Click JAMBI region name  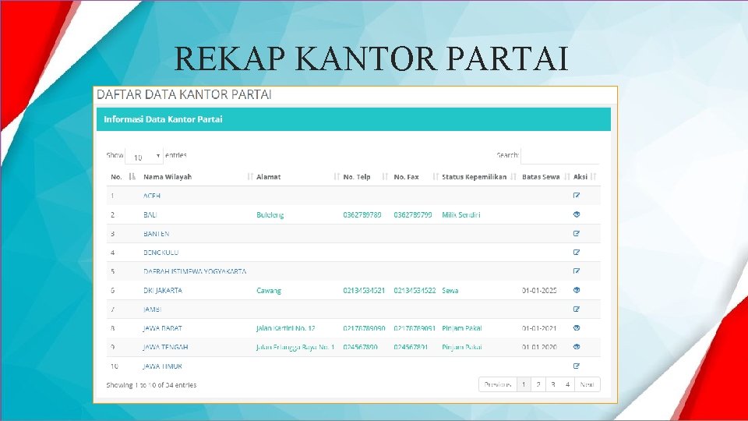pos(152,310)
